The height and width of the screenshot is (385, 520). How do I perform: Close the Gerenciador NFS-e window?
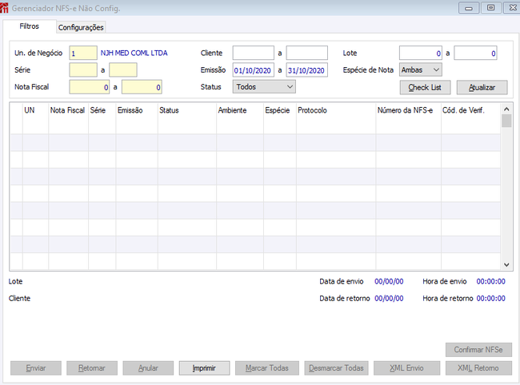coord(512,8)
